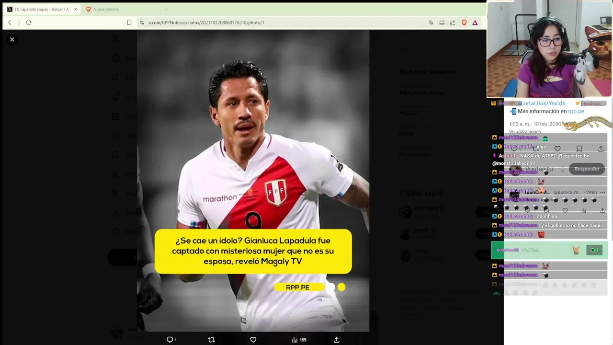Close the Lapadula ampay tab
The height and width of the screenshot is (345, 613).
[75, 9]
